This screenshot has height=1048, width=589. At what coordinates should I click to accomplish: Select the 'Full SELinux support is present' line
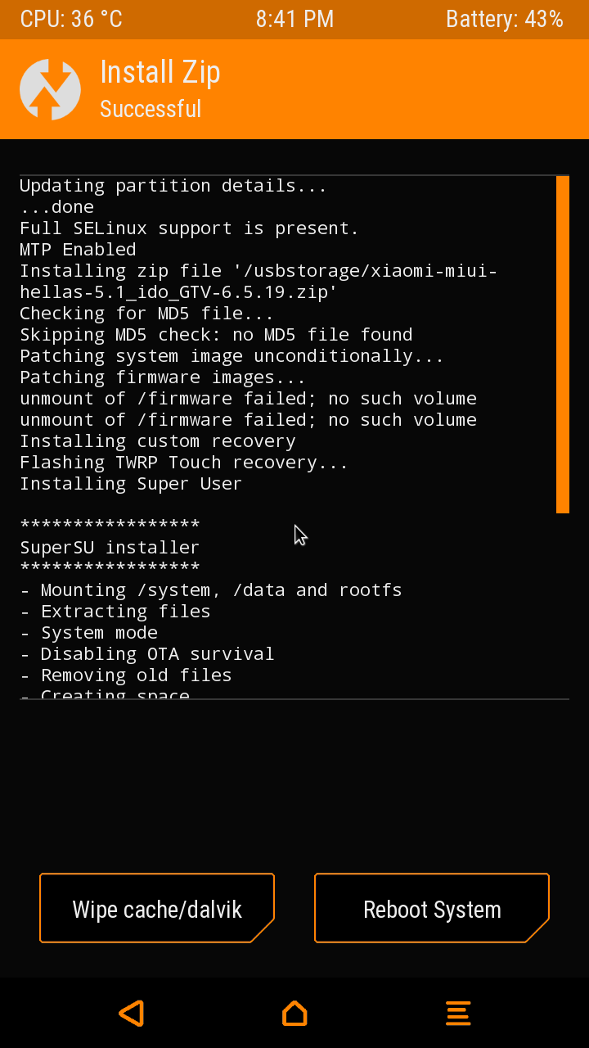pos(189,228)
